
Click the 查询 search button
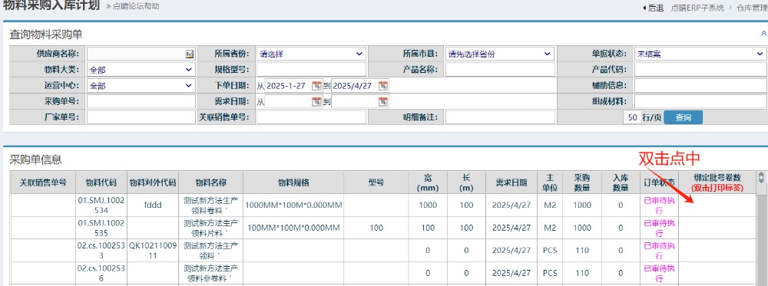683,117
